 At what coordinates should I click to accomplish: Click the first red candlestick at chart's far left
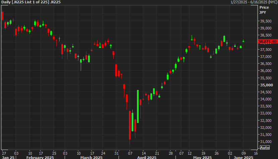tap(3, 16)
